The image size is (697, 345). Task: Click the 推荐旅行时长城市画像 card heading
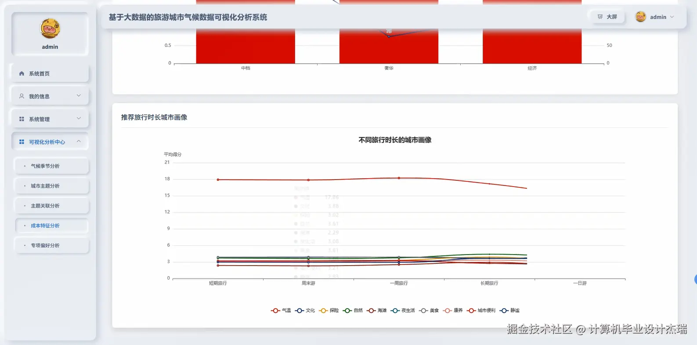(x=154, y=117)
